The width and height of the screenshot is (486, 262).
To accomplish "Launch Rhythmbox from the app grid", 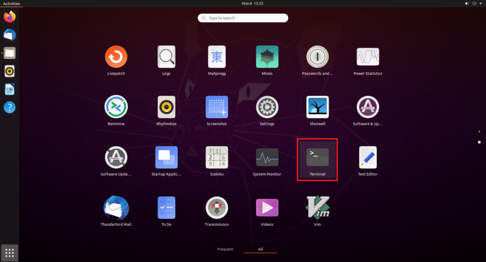I will (166, 111).
